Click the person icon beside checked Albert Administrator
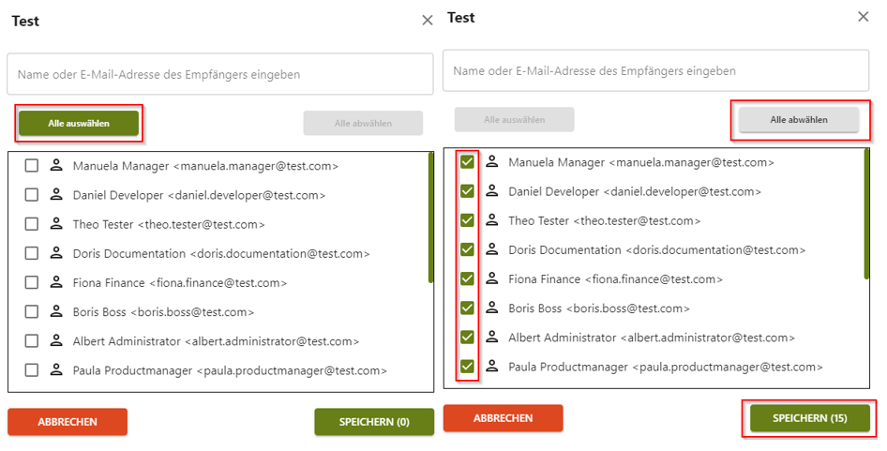Screen dimensions: 887x451 pos(491,337)
